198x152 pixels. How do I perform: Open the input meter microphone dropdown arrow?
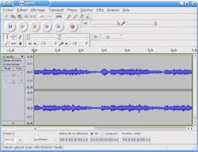click(67, 44)
